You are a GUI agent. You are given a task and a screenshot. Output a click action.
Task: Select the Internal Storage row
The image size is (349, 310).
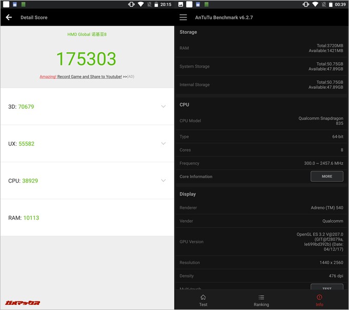261,85
